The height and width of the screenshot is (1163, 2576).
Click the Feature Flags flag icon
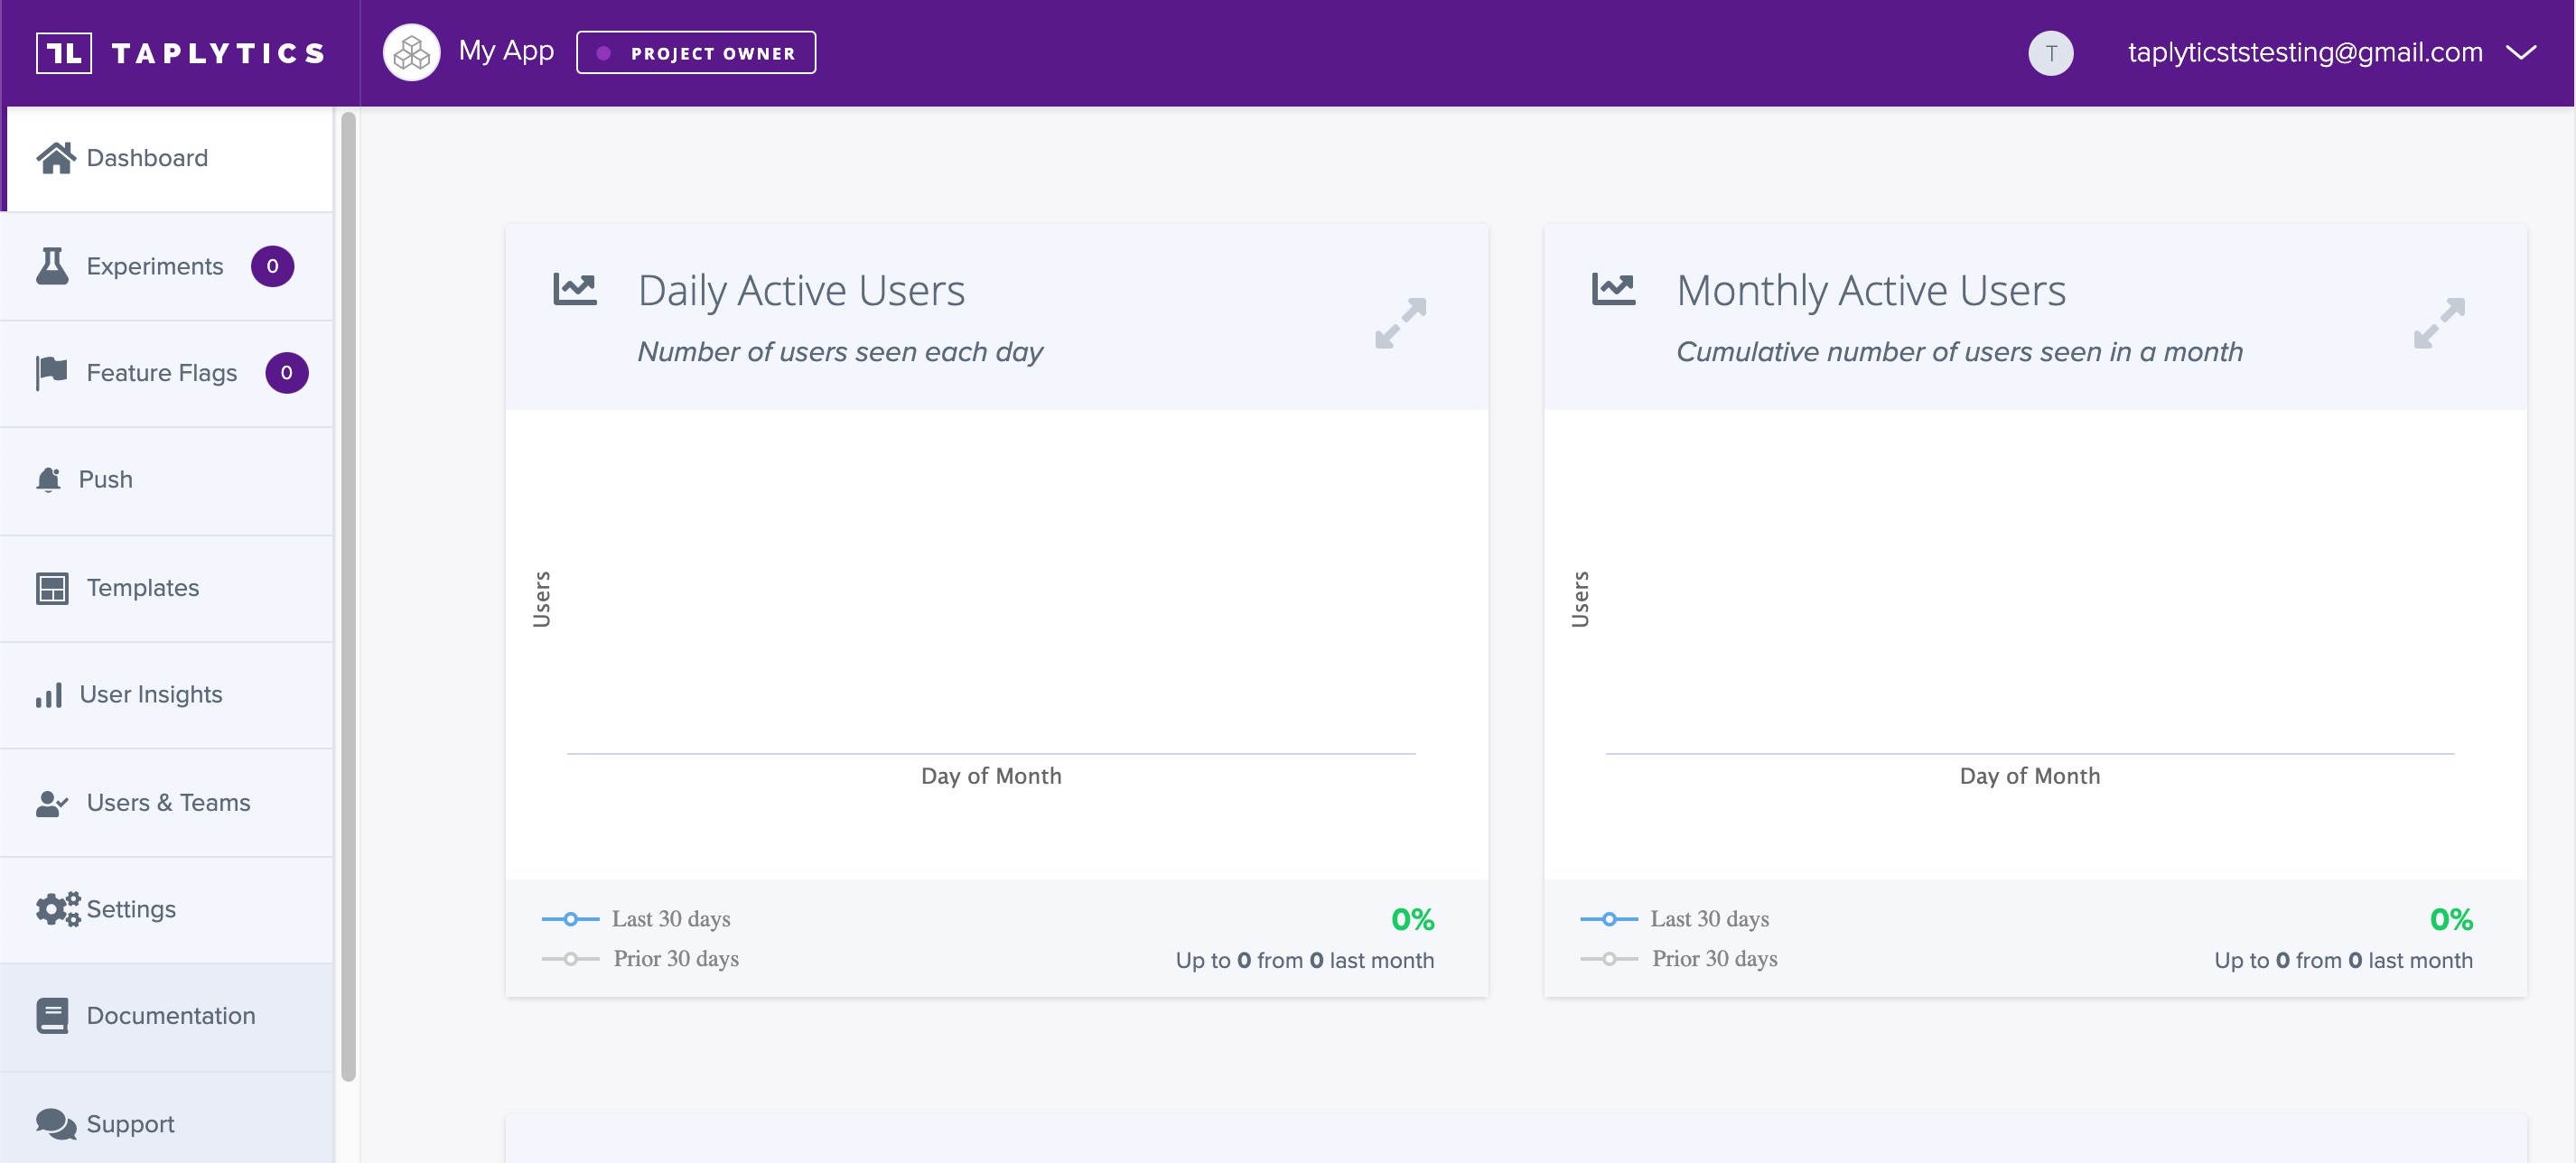tap(52, 373)
